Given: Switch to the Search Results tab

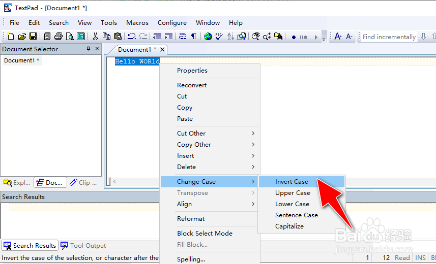Looking at the screenshot, I should pos(30,245).
